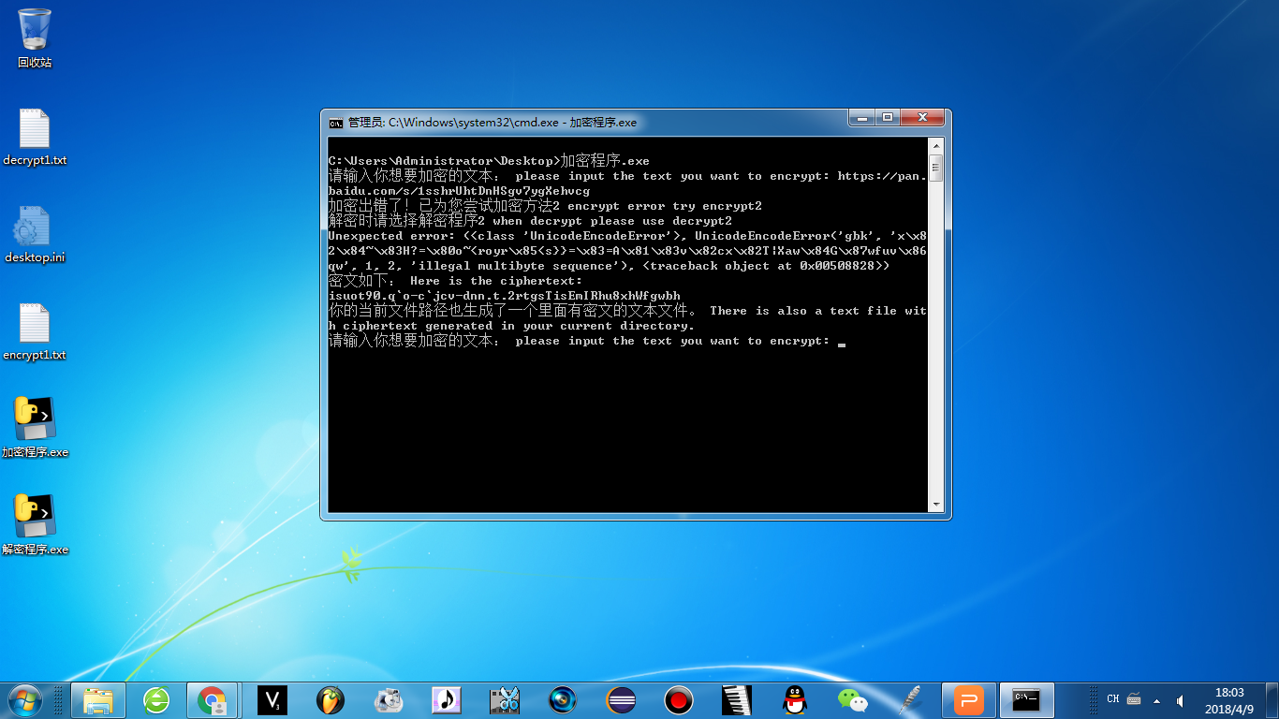The image size is (1279, 719).
Task: Open the camera application in taskbar
Action: [389, 699]
